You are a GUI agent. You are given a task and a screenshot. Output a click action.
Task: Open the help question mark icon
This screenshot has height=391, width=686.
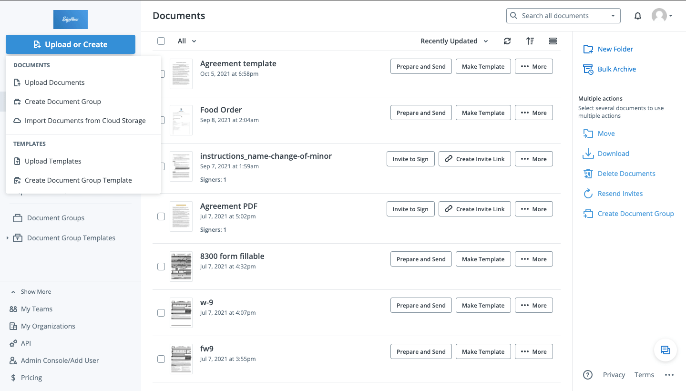(588, 375)
